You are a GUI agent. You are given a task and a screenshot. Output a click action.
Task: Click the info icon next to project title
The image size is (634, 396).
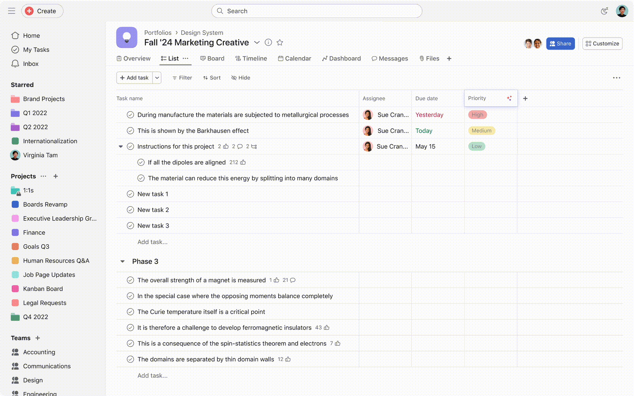tap(268, 42)
